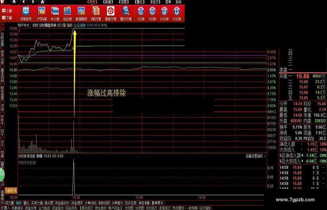Switch to the 1分钟 chart icon

coord(141,14)
